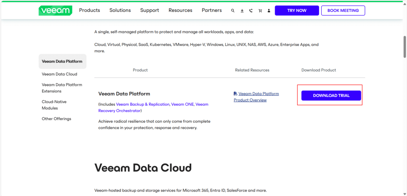Click the Related Resources column header
407x196 pixels.
point(252,70)
